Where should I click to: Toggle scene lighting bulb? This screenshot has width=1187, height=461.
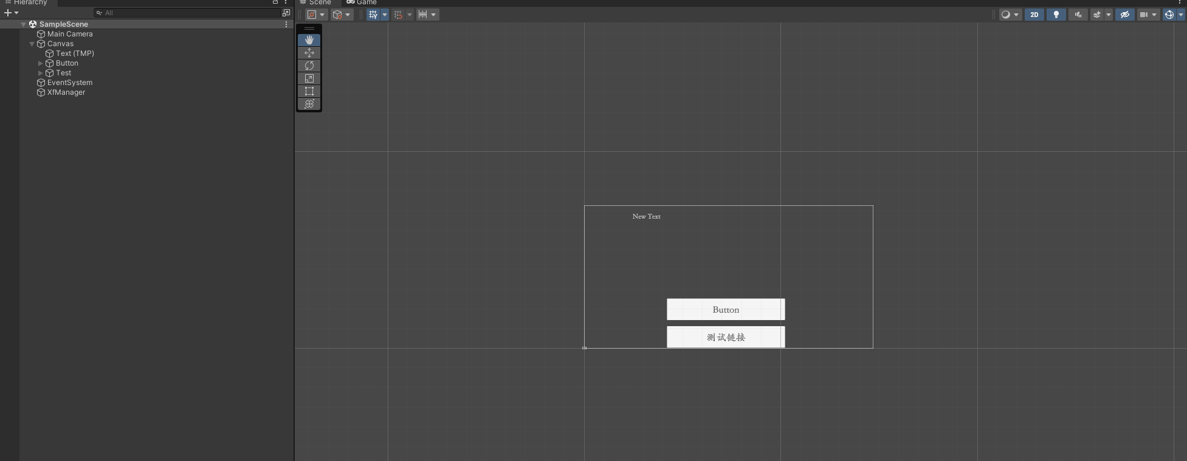pos(1056,15)
